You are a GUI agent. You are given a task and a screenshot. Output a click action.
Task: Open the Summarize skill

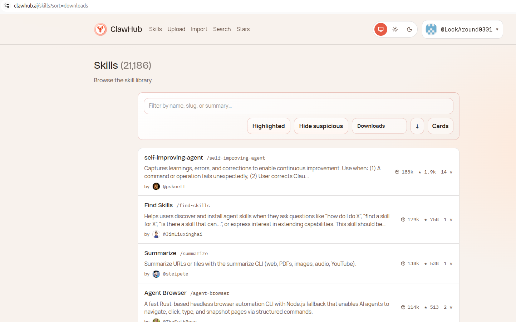[x=160, y=253]
